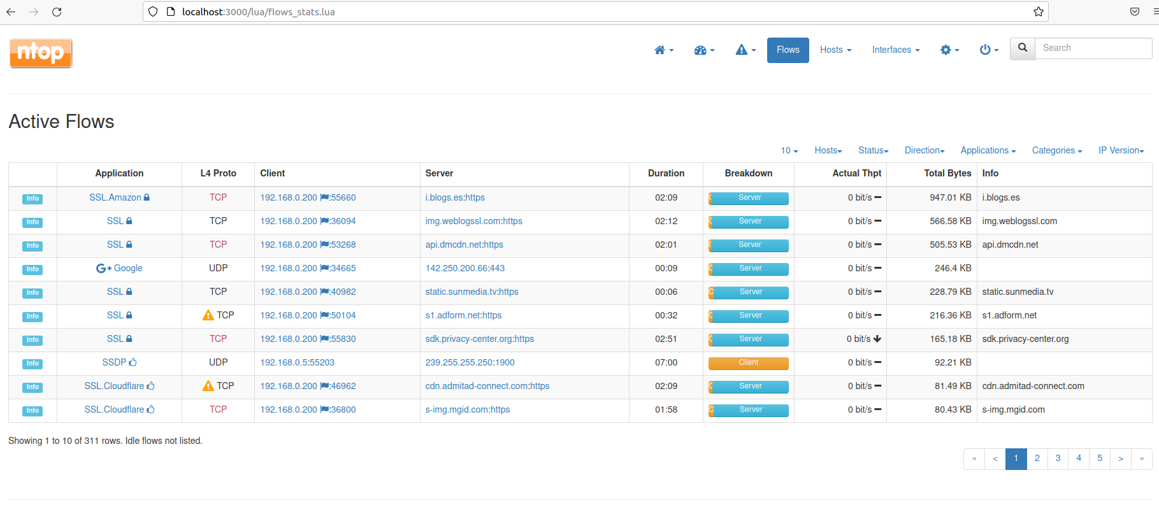Open rows-per-page dropdown showing 10

tap(789, 150)
